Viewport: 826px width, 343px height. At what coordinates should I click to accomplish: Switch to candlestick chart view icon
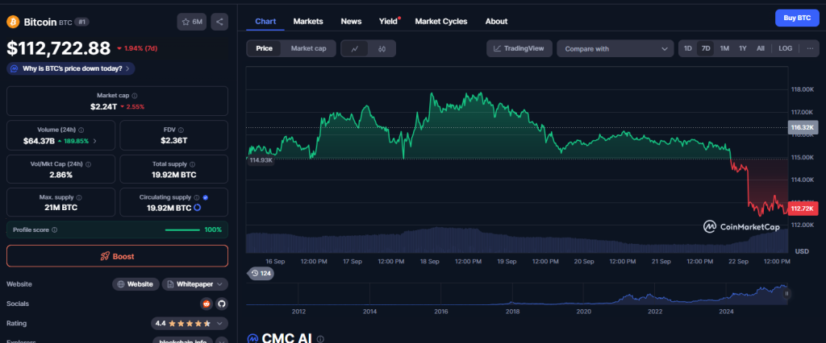point(382,49)
